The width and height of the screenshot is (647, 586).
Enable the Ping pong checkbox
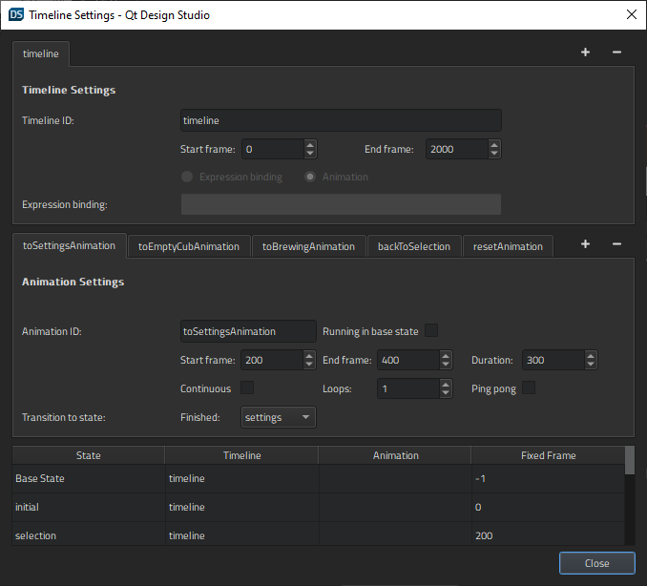coord(529,388)
